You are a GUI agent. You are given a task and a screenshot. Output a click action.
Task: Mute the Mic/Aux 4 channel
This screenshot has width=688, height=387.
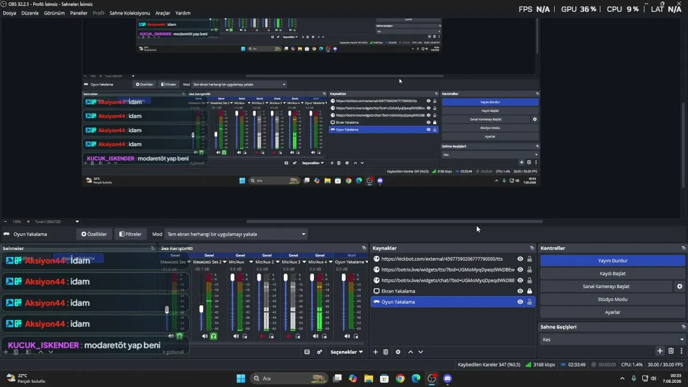tap(316, 336)
